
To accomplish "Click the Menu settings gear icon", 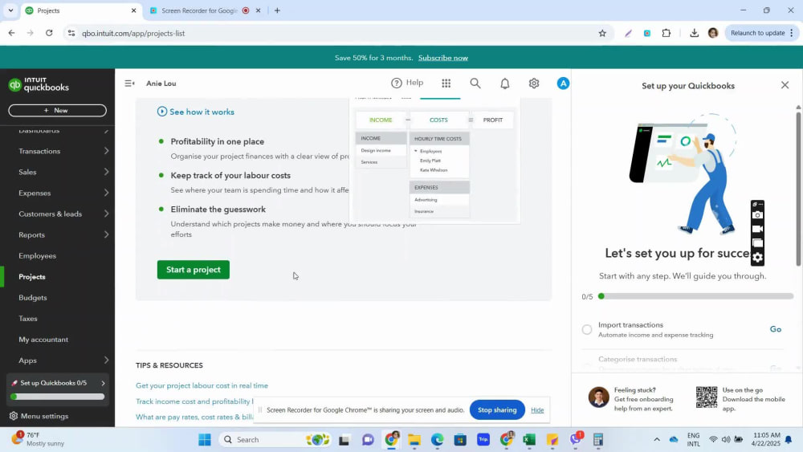I will (x=14, y=416).
